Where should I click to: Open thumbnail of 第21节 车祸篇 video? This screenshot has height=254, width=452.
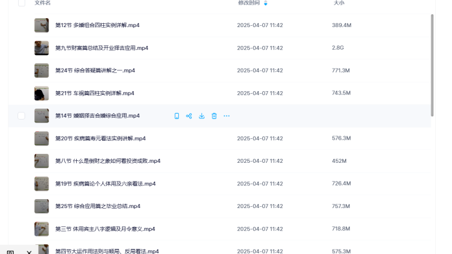41,93
